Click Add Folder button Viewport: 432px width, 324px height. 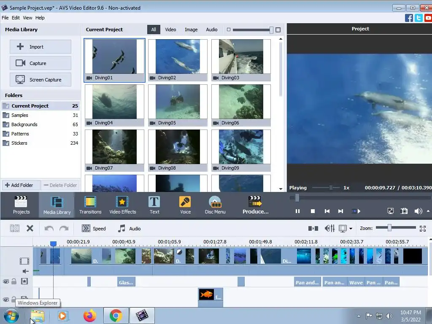pyautogui.click(x=21, y=185)
